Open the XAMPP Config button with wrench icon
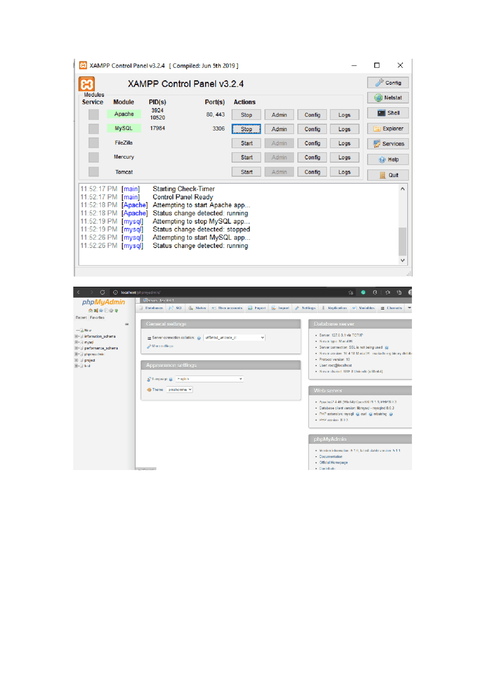The width and height of the screenshot is (486, 687). click(x=388, y=83)
